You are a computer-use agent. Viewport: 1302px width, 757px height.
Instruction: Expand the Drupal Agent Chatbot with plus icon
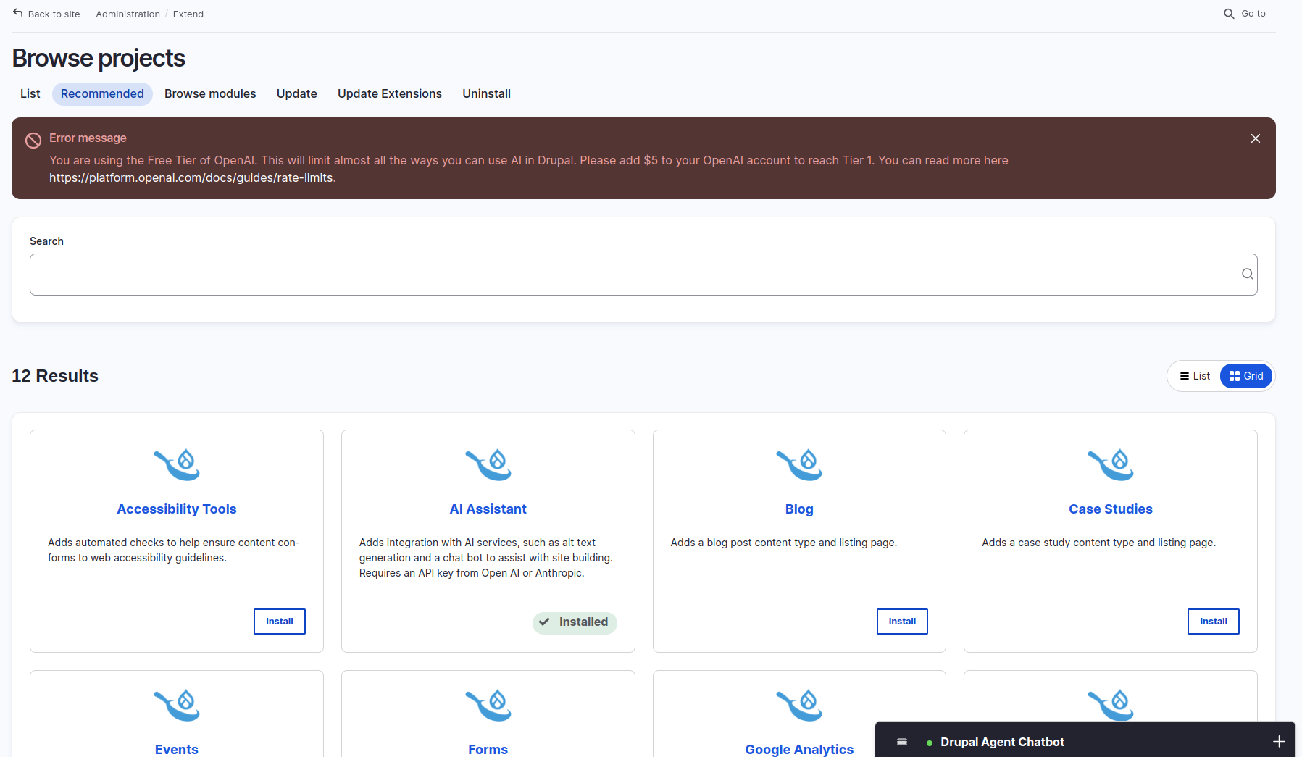click(1279, 742)
